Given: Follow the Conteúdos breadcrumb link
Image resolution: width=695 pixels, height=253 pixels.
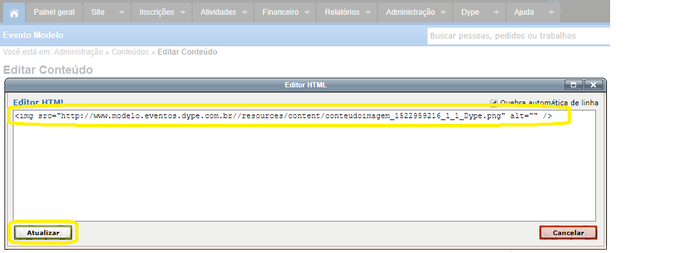Looking at the screenshot, I should click(130, 52).
